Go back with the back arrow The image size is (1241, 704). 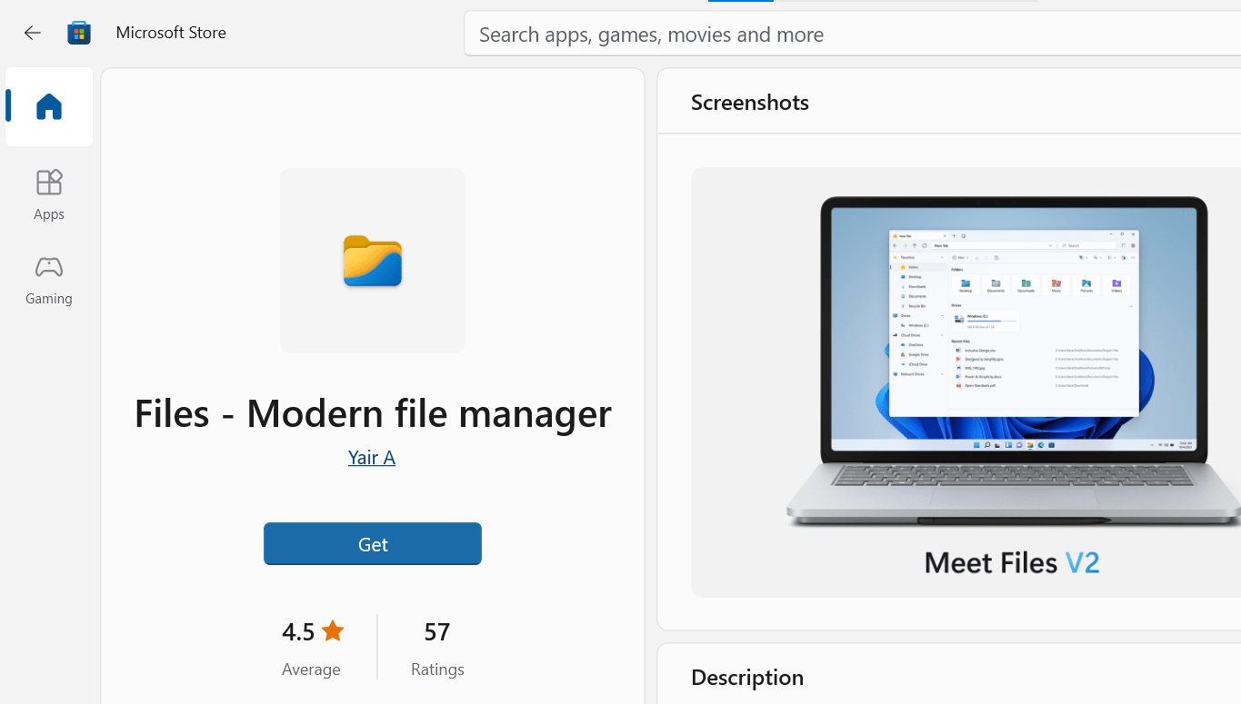click(32, 33)
